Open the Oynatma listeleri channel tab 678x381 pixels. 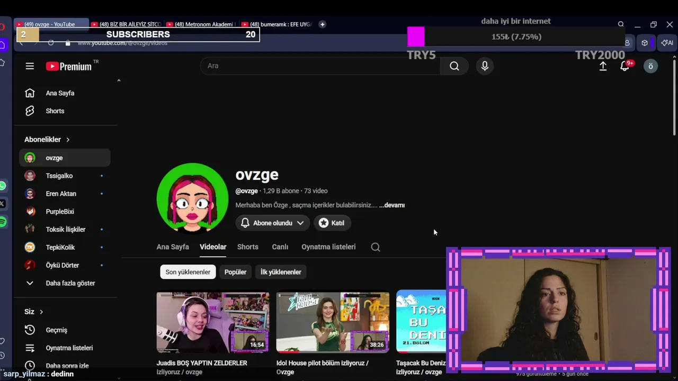pyautogui.click(x=328, y=247)
